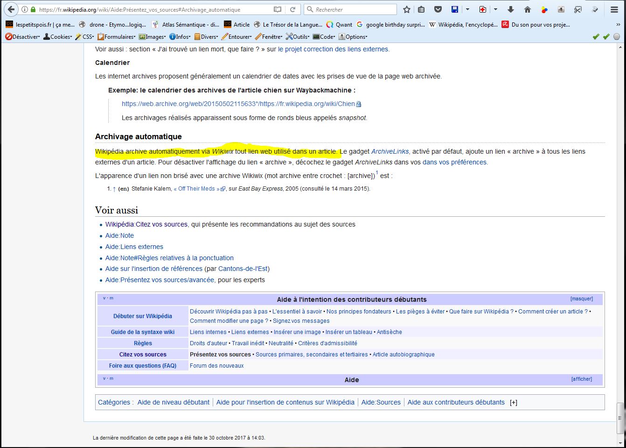Go to the home page icon
The height and width of the screenshot is (448, 626).
click(528, 9)
